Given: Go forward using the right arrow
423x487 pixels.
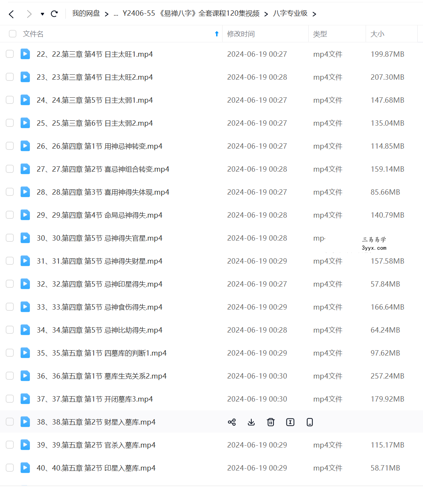Looking at the screenshot, I should point(29,14).
